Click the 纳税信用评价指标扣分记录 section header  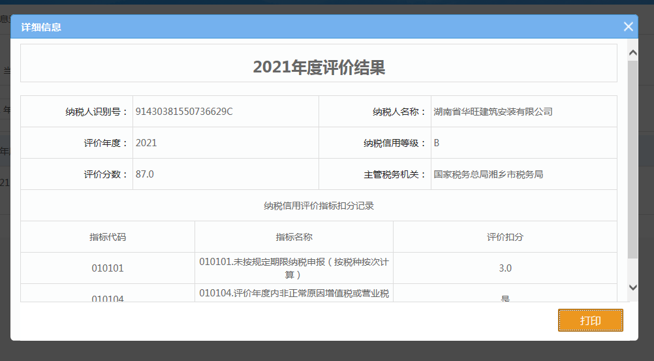click(x=319, y=206)
